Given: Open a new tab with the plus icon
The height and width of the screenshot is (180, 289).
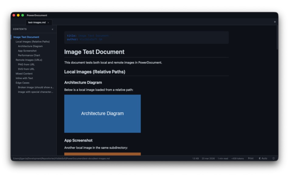Looking at the screenshot, I should 274,22.
